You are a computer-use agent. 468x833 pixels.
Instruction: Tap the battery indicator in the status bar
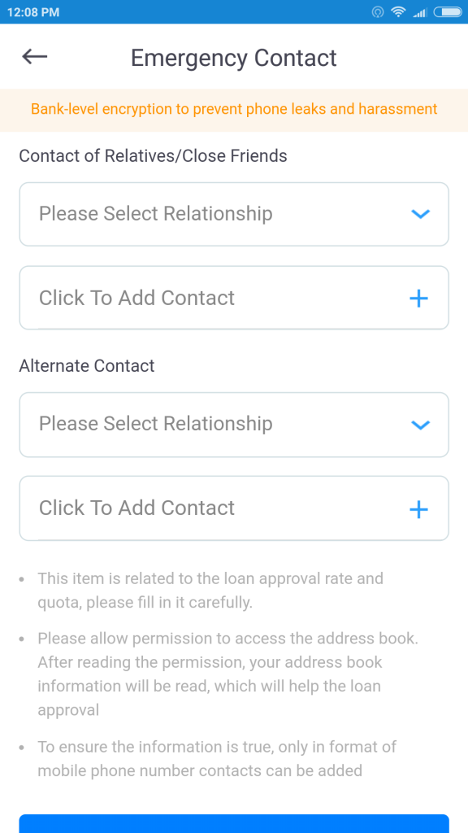click(448, 11)
